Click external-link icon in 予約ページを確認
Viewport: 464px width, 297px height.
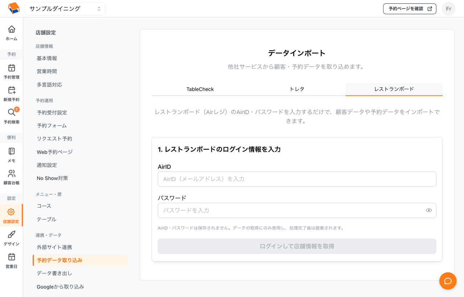(430, 9)
